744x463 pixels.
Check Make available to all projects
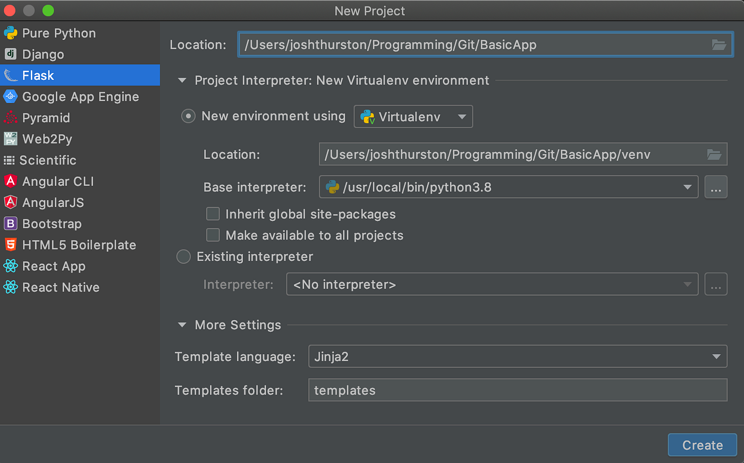[x=213, y=235]
